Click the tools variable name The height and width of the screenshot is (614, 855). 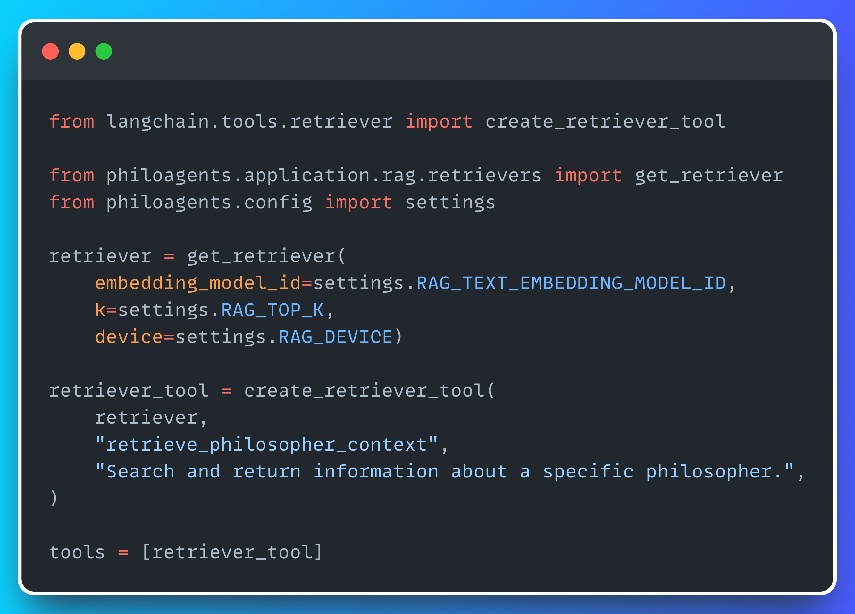point(77,552)
